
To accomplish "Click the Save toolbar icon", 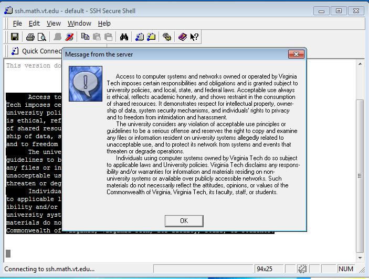I will click(x=15, y=37).
